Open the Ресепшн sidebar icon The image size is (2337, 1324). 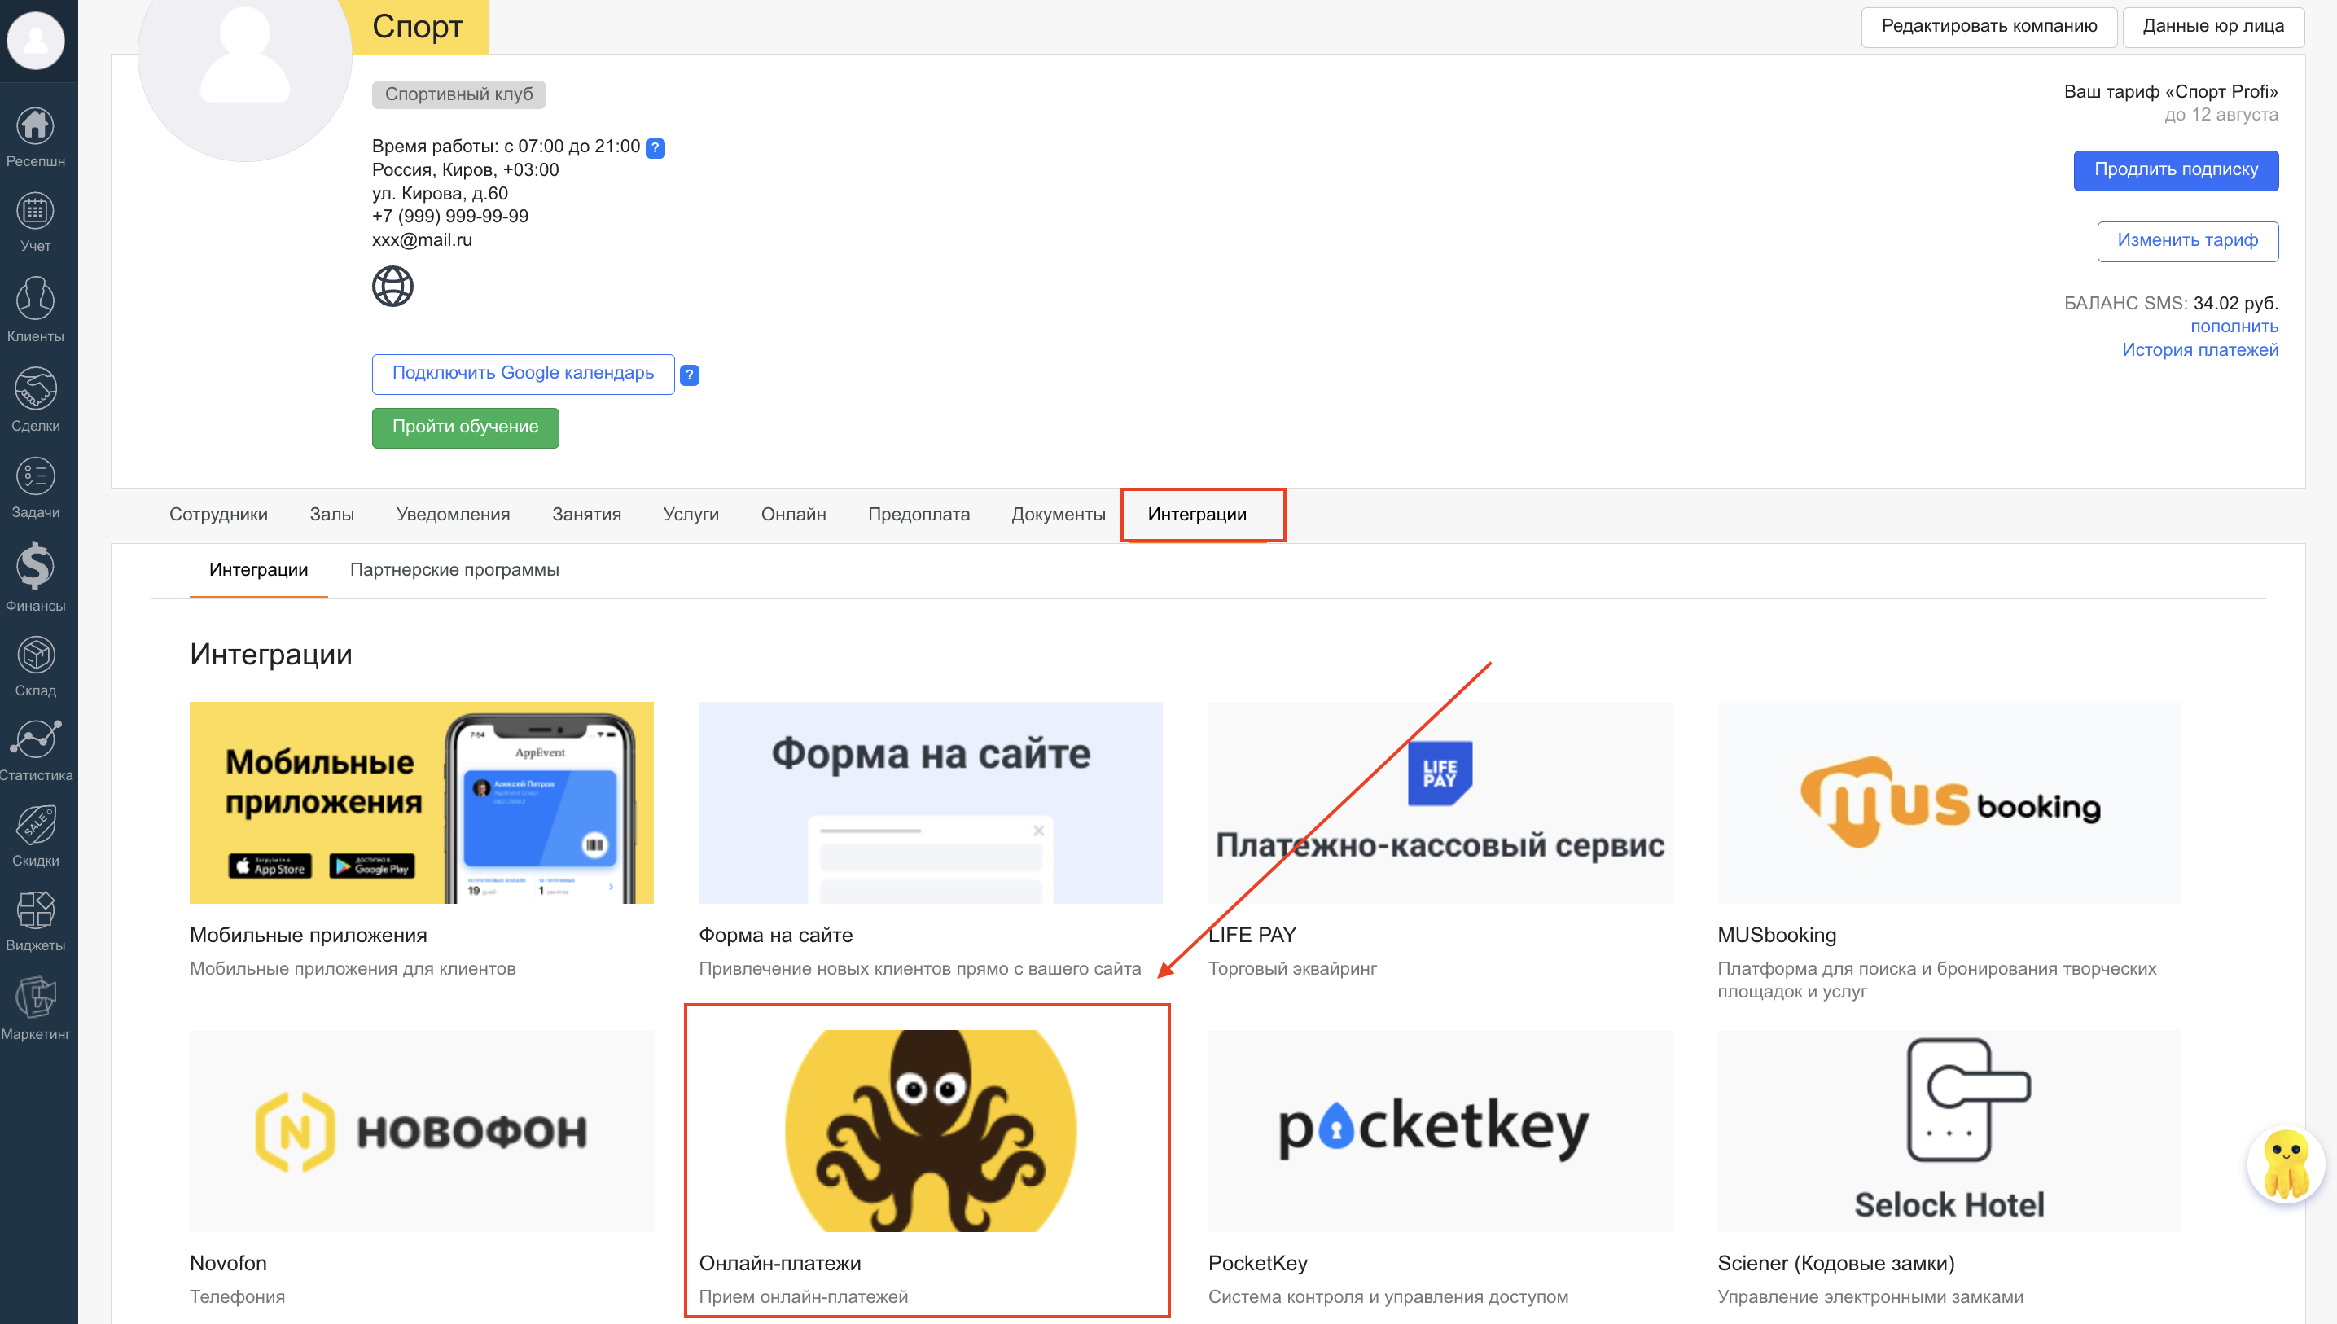point(36,126)
